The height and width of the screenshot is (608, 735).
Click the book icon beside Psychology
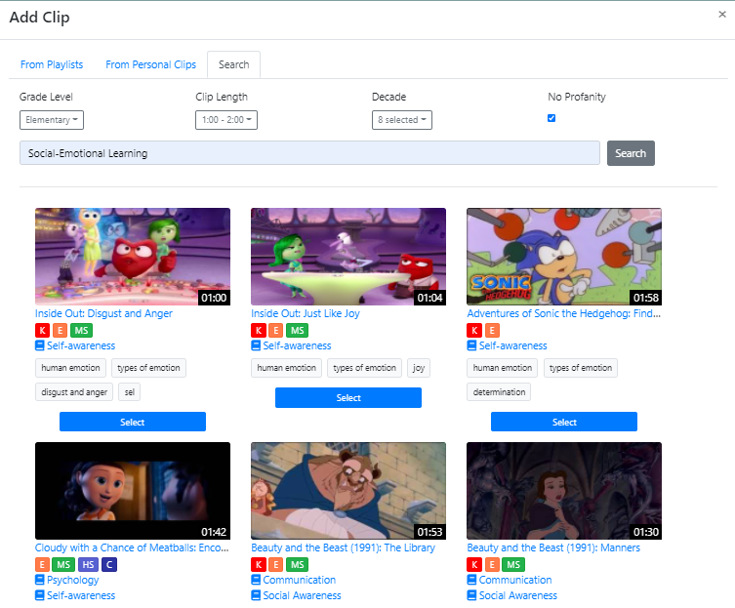click(40, 580)
